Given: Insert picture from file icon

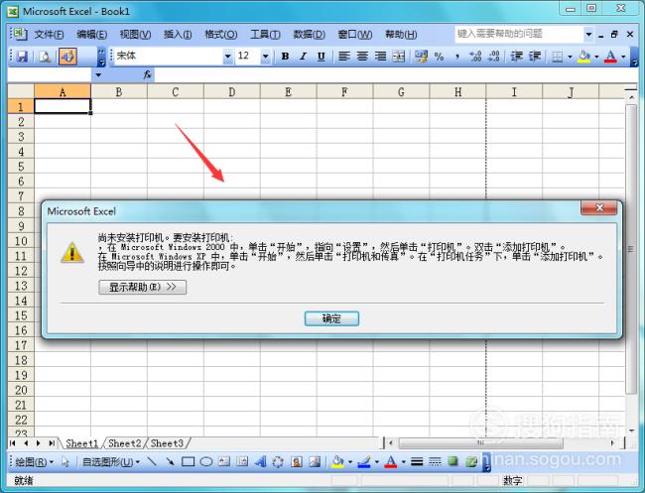Looking at the screenshot, I should (x=315, y=462).
